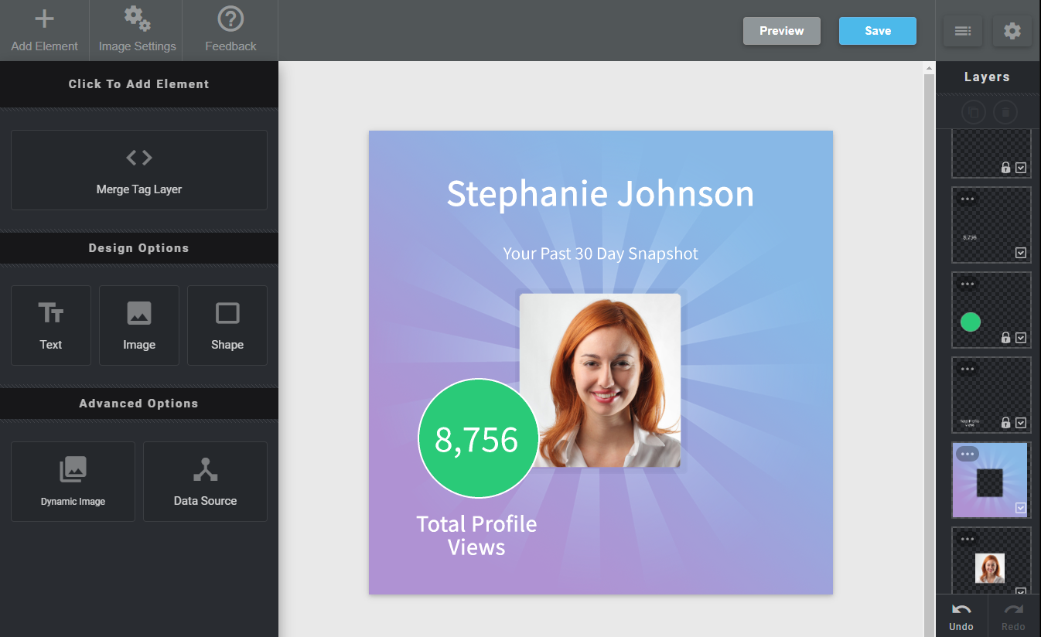Add a Shape element

(227, 325)
